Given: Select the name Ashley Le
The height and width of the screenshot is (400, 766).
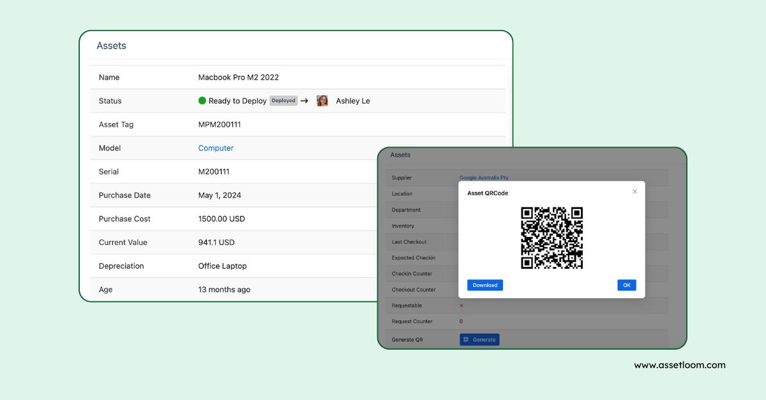Looking at the screenshot, I should click(353, 101).
